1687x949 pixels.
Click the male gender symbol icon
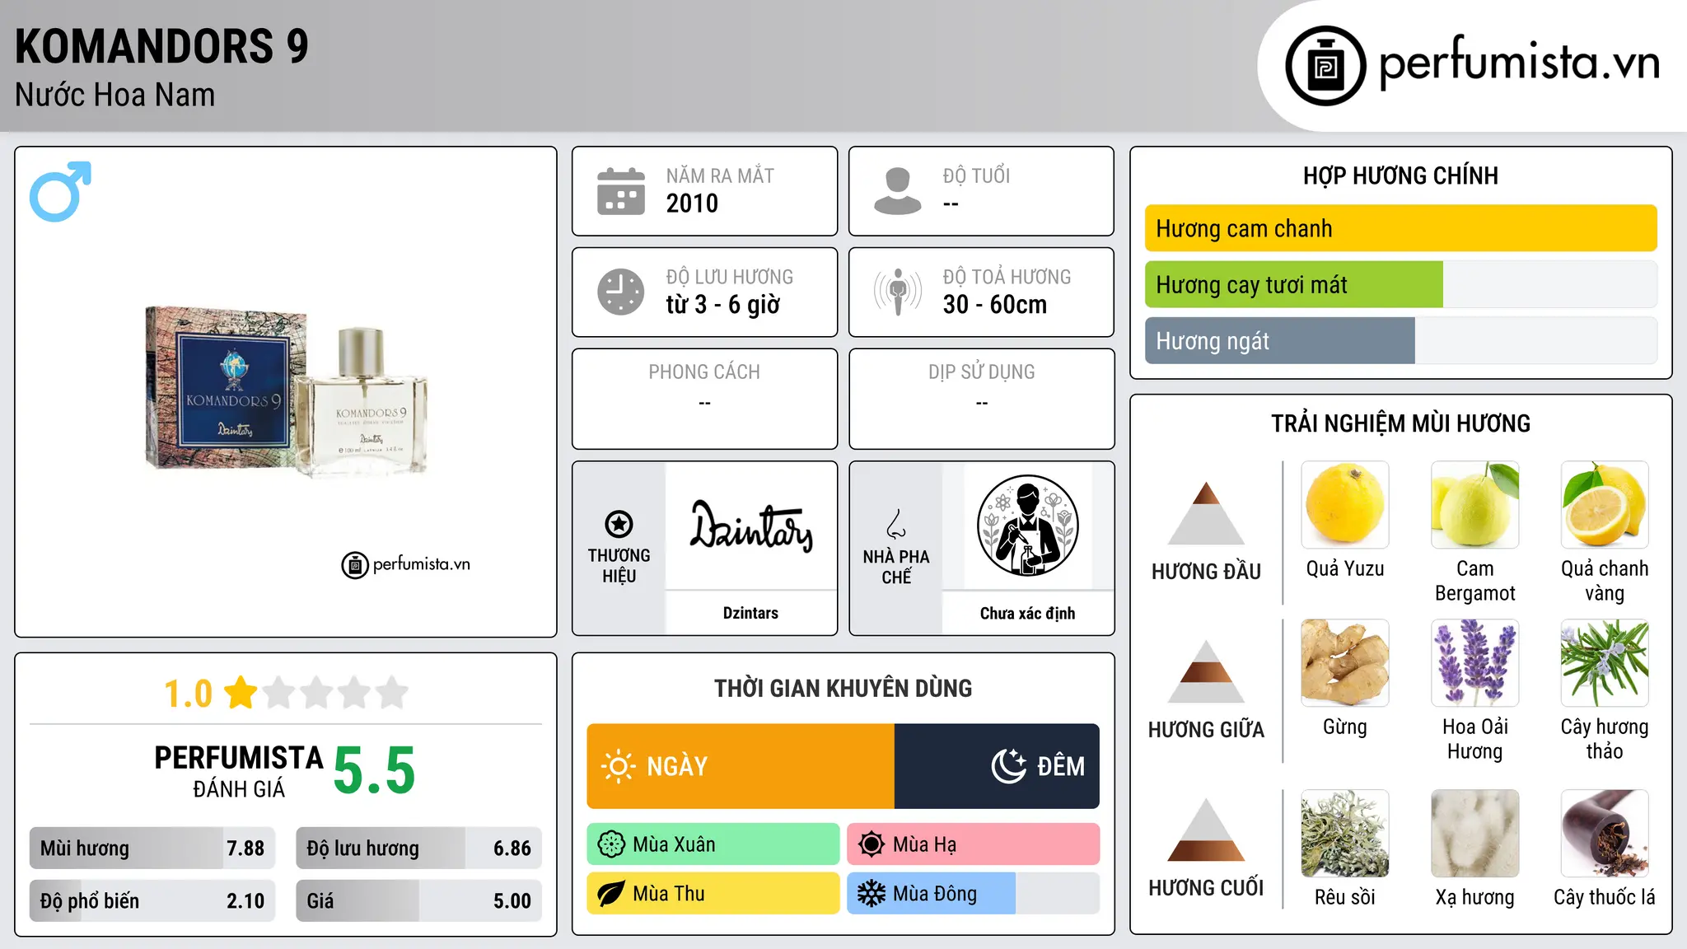[x=60, y=191]
